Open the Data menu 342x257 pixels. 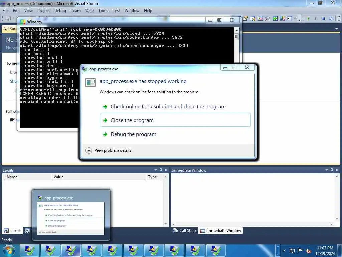point(90,11)
